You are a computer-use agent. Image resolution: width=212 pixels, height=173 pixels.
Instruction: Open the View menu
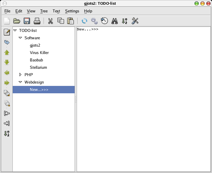click(x=31, y=11)
